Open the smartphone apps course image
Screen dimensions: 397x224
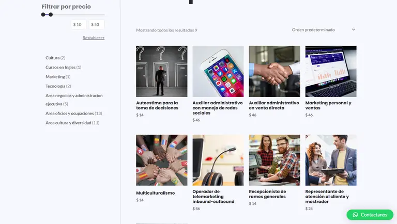218,71
